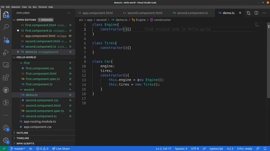The width and height of the screenshot is (270, 151).
Task: Synchronize changes icon in status bar
Action: coord(31,148)
